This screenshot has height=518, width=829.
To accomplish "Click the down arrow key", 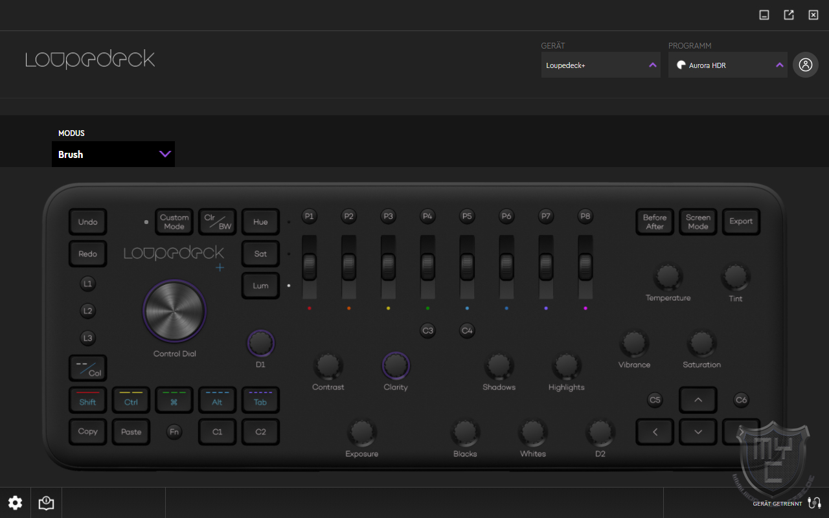I will 698,432.
